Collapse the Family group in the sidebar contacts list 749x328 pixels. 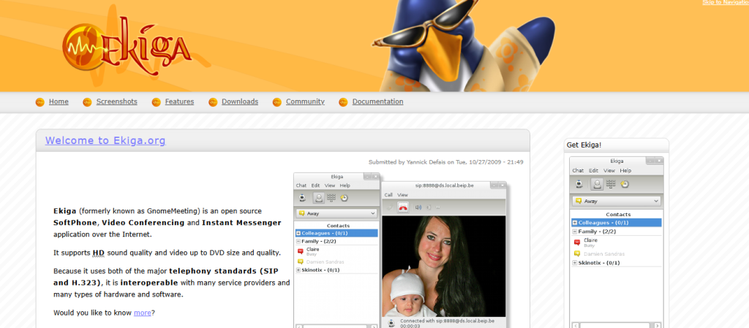click(575, 231)
